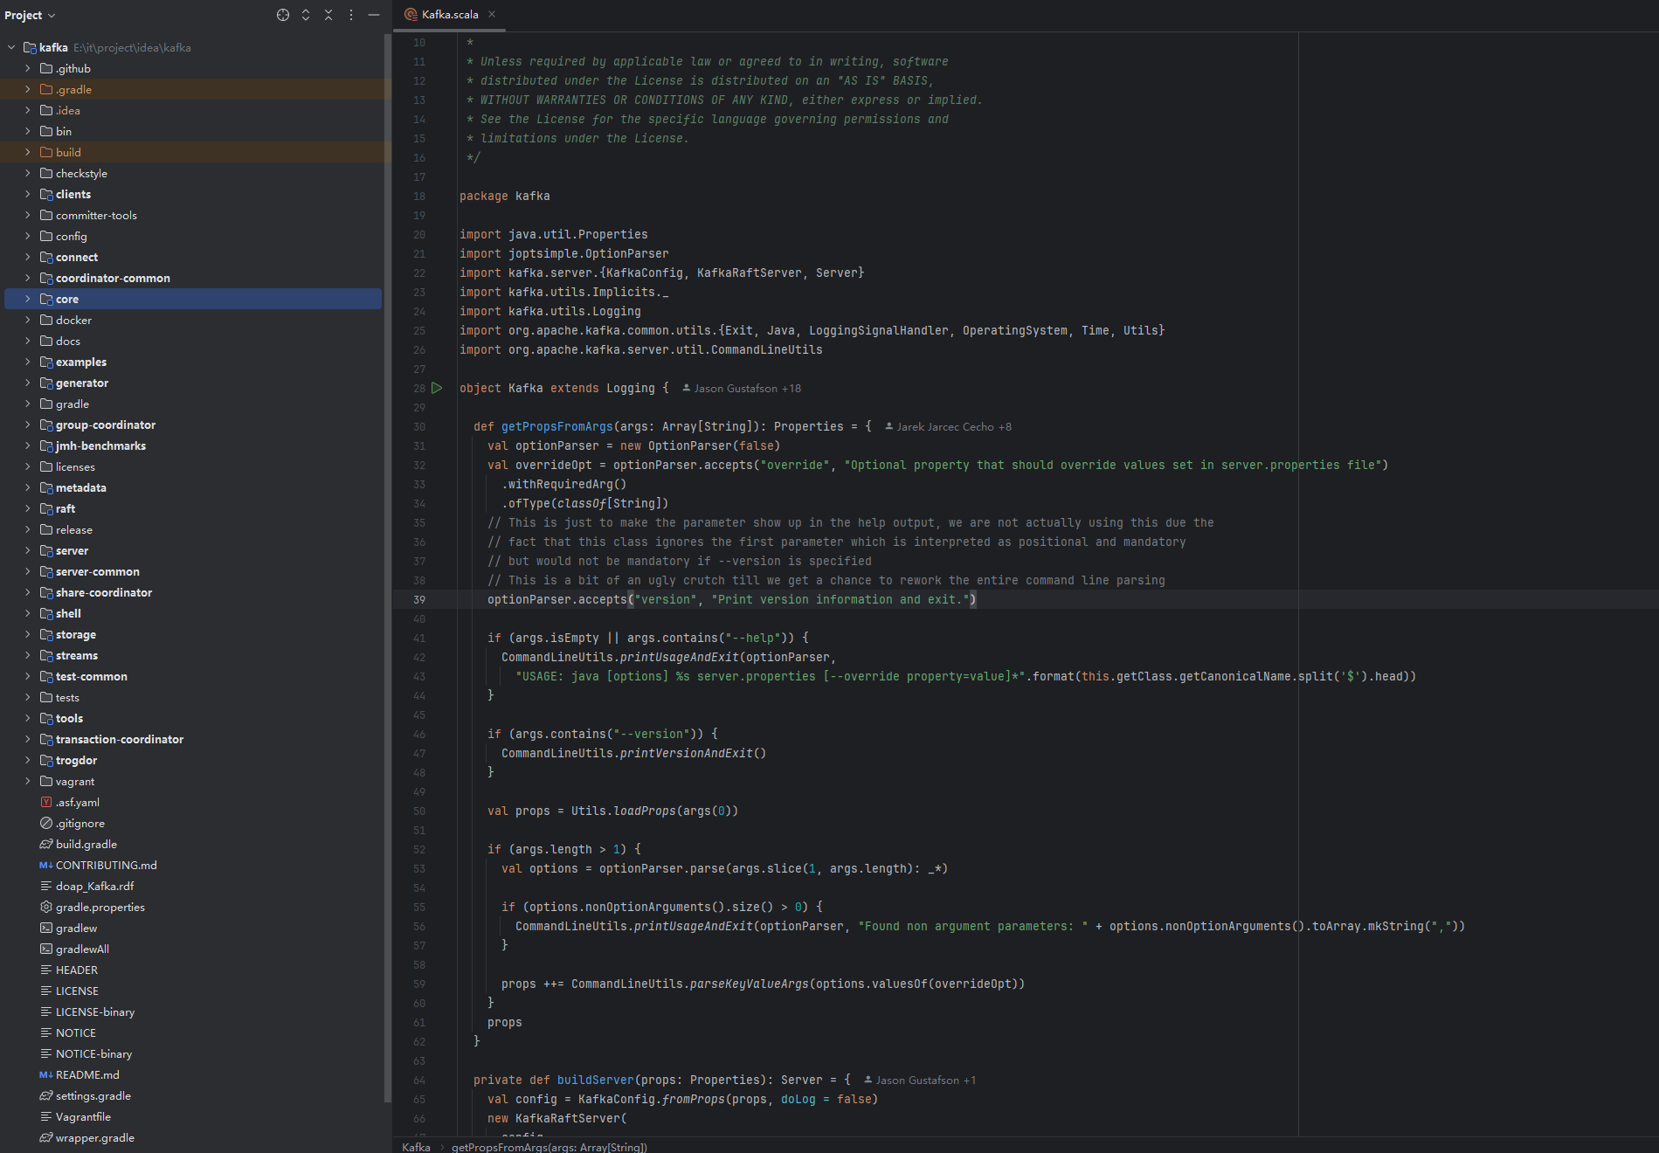This screenshot has height=1153, width=1659.
Task: Expand the streams module chevron
Action: tap(27, 655)
